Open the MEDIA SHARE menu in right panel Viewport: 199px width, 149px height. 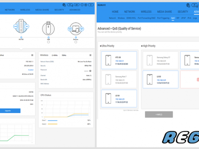164,12
